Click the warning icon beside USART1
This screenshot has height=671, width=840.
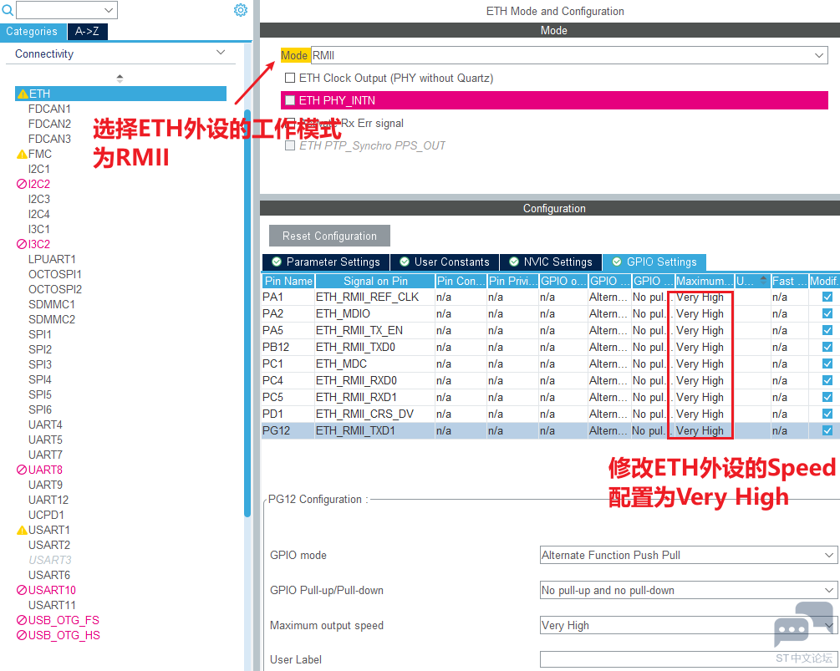[22, 530]
